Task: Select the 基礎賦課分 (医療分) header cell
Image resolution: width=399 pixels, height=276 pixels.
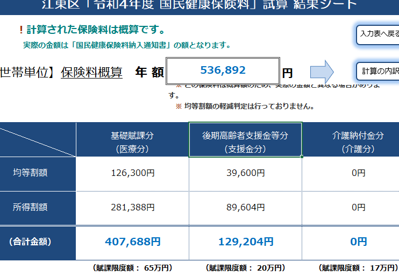Action: pos(132,142)
